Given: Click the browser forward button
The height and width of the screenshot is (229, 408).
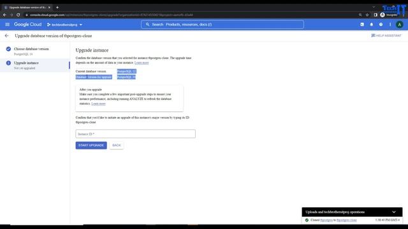Looking at the screenshot, I should (x=11, y=15).
